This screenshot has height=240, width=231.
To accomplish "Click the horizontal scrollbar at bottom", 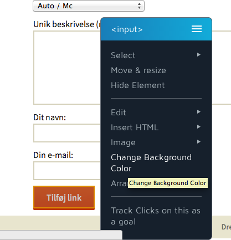I will point(61,235).
